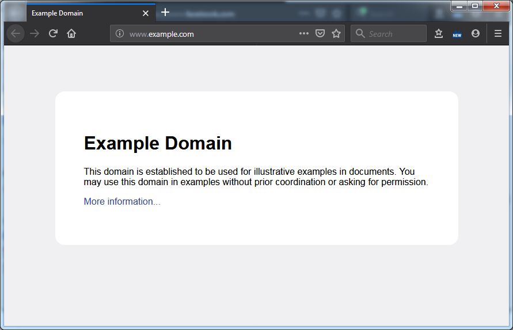513x330 pixels.
Task: Open the page actions three-dot menu
Action: (304, 34)
